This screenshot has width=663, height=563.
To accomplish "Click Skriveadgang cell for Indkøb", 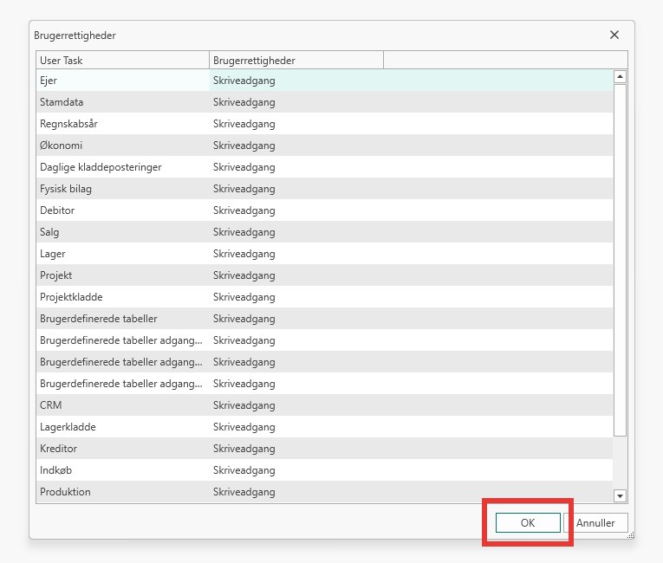I will [296, 470].
